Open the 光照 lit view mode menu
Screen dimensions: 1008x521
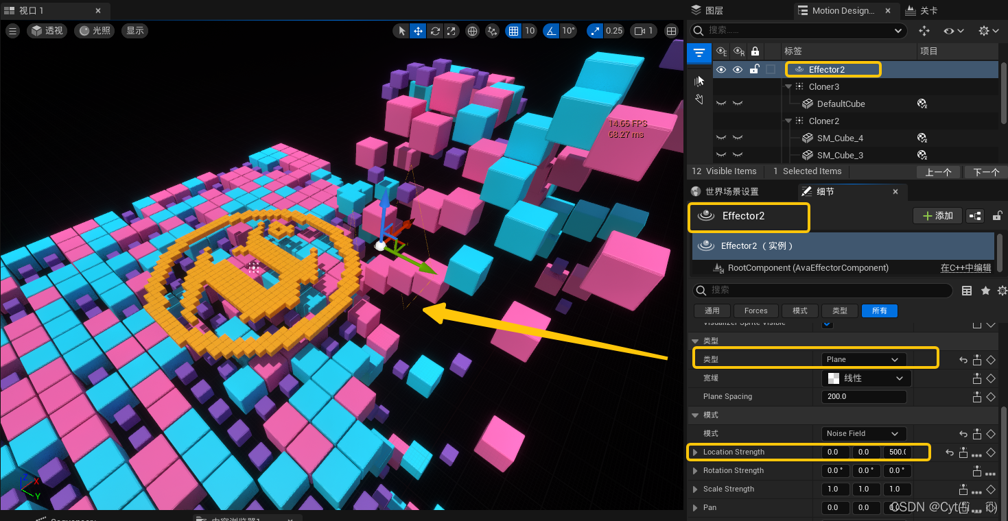pyautogui.click(x=95, y=31)
